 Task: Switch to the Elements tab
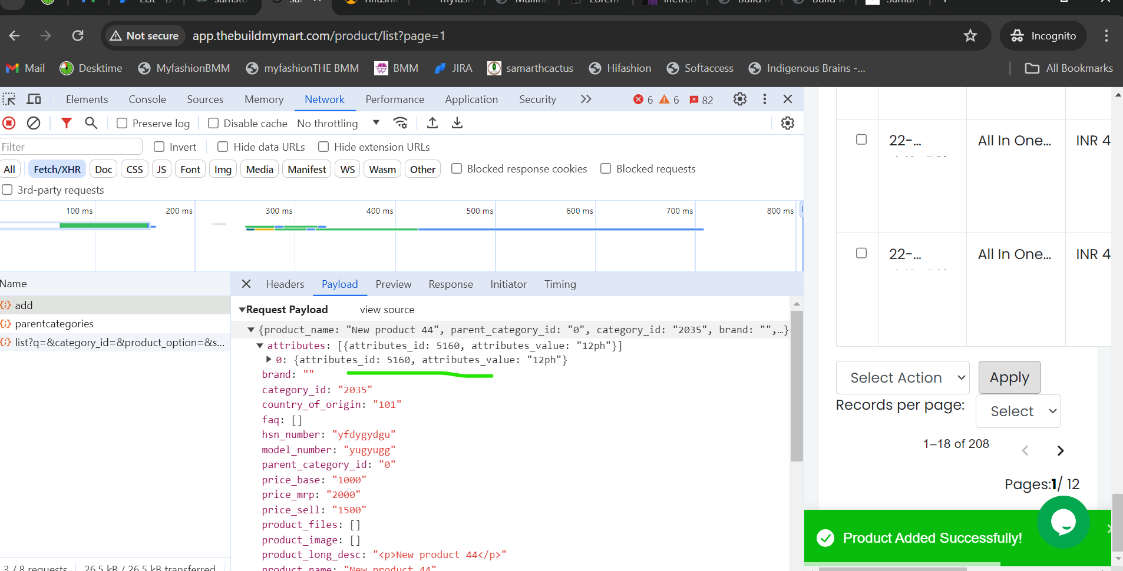pos(87,99)
